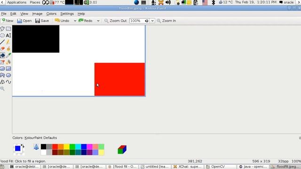Open the Applications menu in top panel
The image size is (301, 169).
pos(17,2)
